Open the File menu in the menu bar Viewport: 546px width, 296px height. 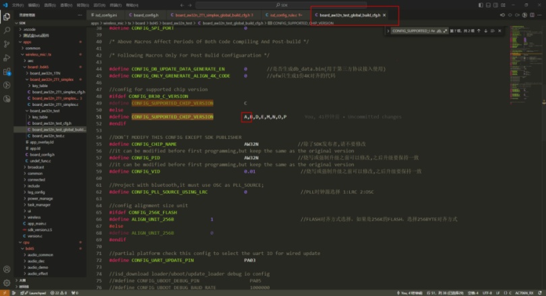18,5
